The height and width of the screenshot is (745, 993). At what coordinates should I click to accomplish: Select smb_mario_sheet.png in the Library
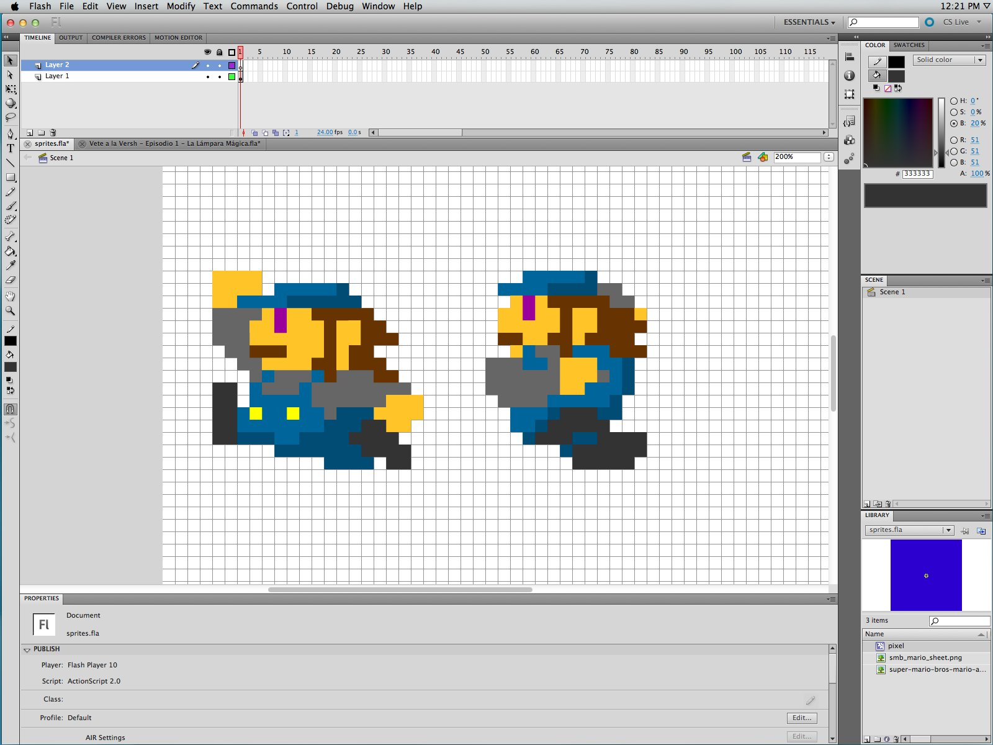pos(925,657)
